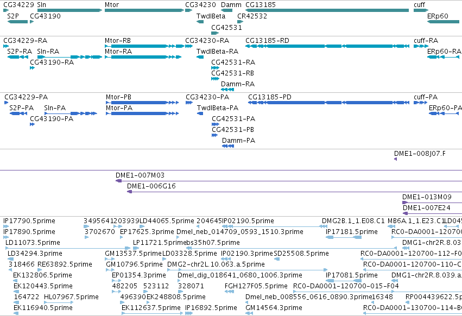This screenshot has height=316, width=462.
Task: Click the EP01354.3prime label
Action: [139, 275]
